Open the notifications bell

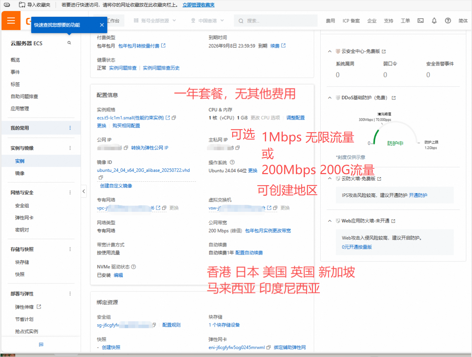(x=434, y=21)
